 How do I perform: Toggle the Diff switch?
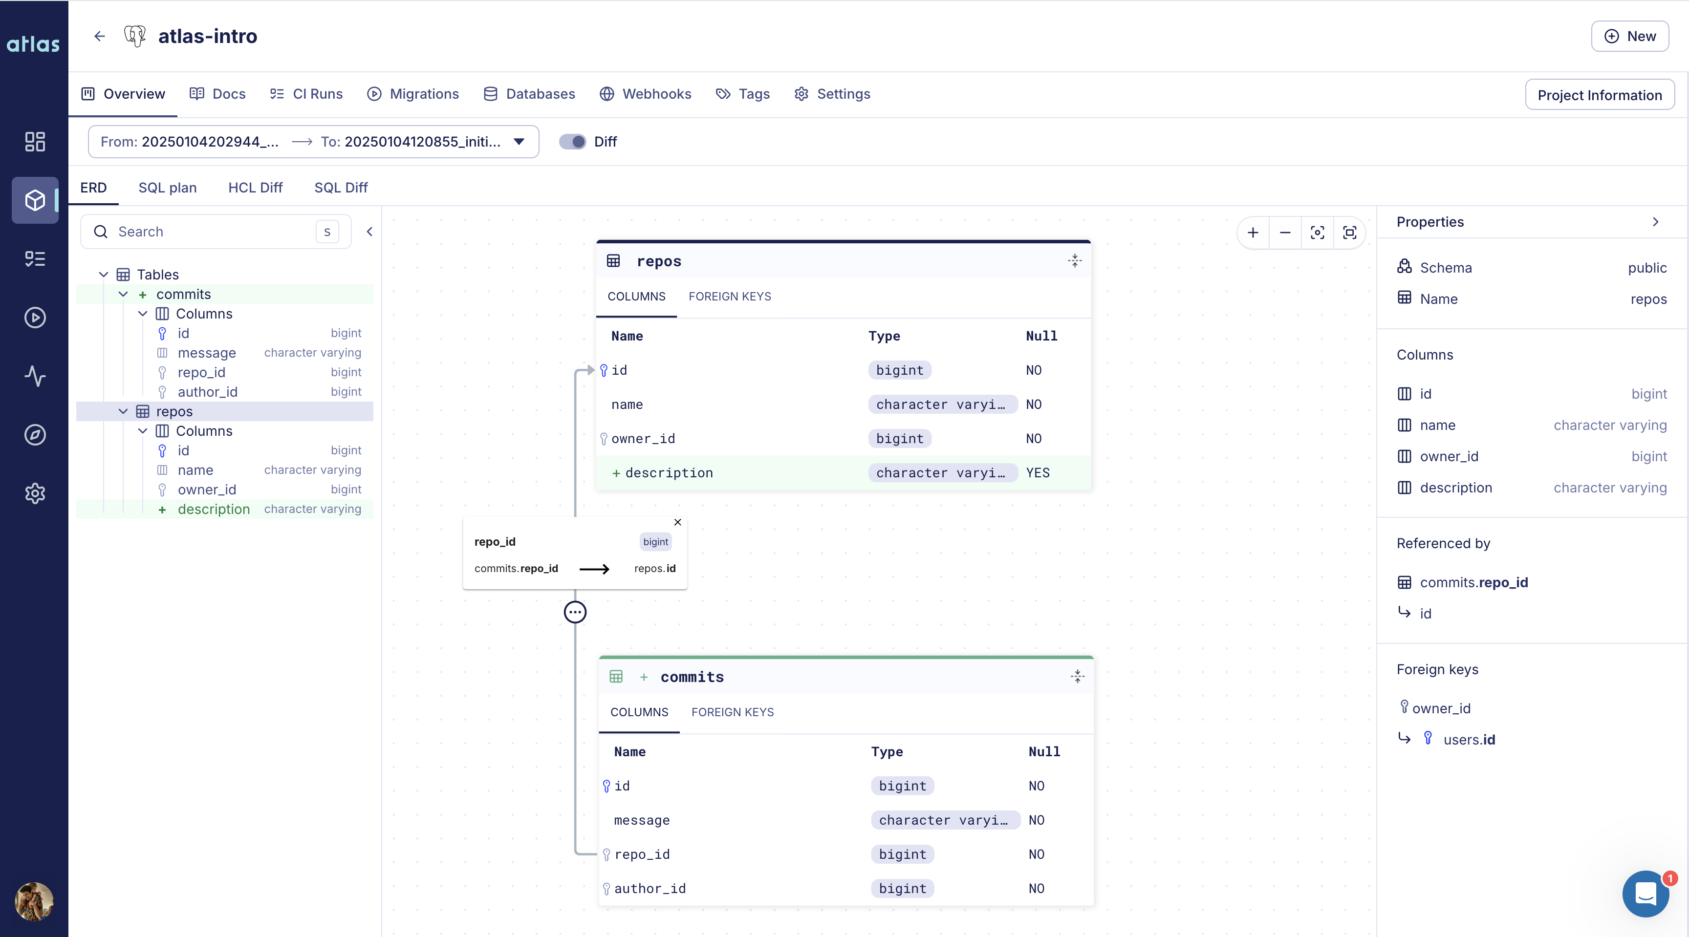572,142
